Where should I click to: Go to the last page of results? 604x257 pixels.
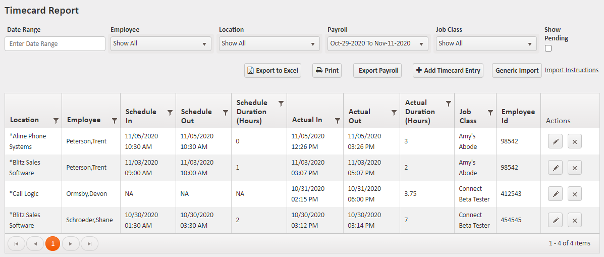coord(89,244)
